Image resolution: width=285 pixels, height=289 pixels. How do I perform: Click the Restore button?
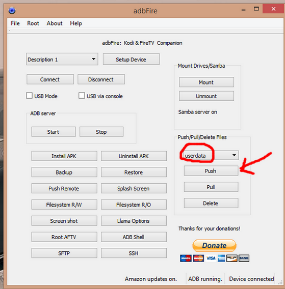134,172
